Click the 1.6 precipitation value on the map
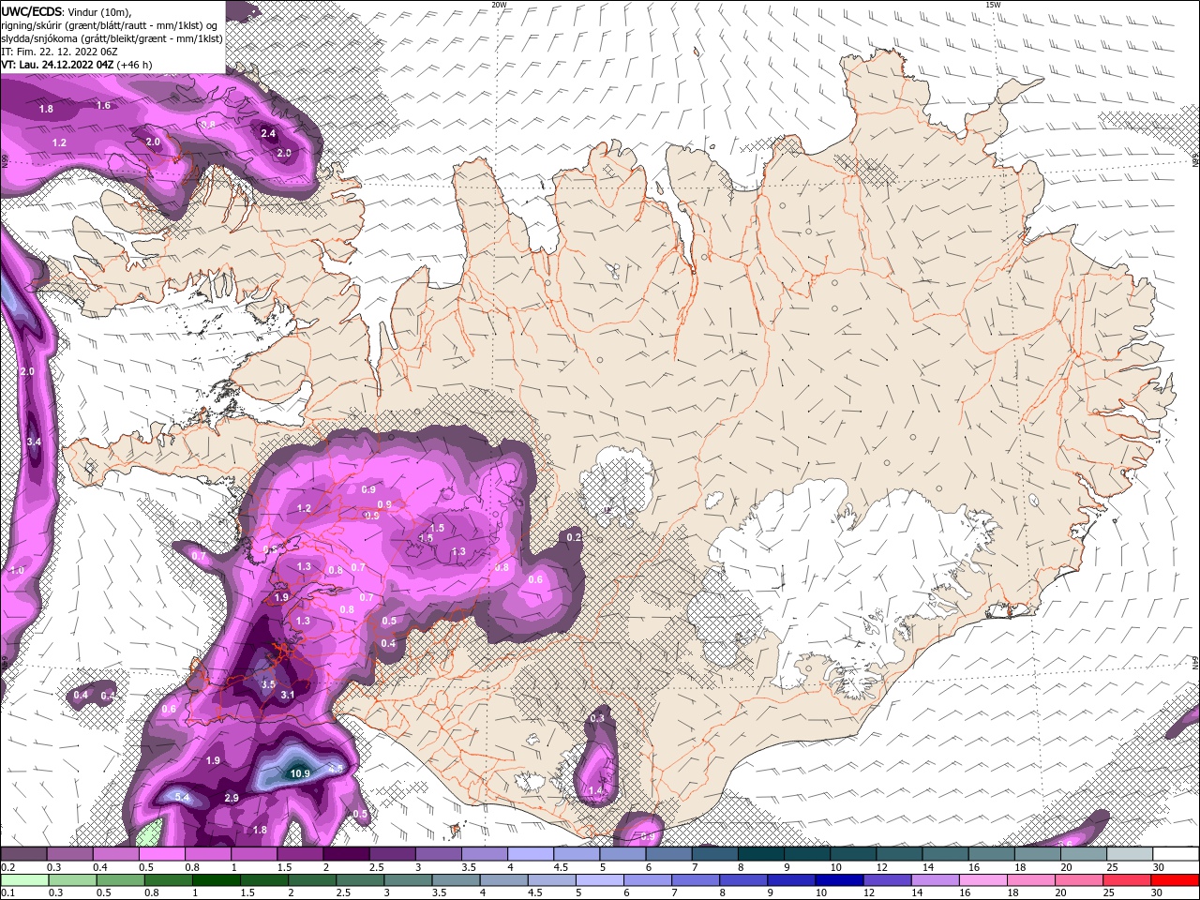 pyautogui.click(x=103, y=106)
